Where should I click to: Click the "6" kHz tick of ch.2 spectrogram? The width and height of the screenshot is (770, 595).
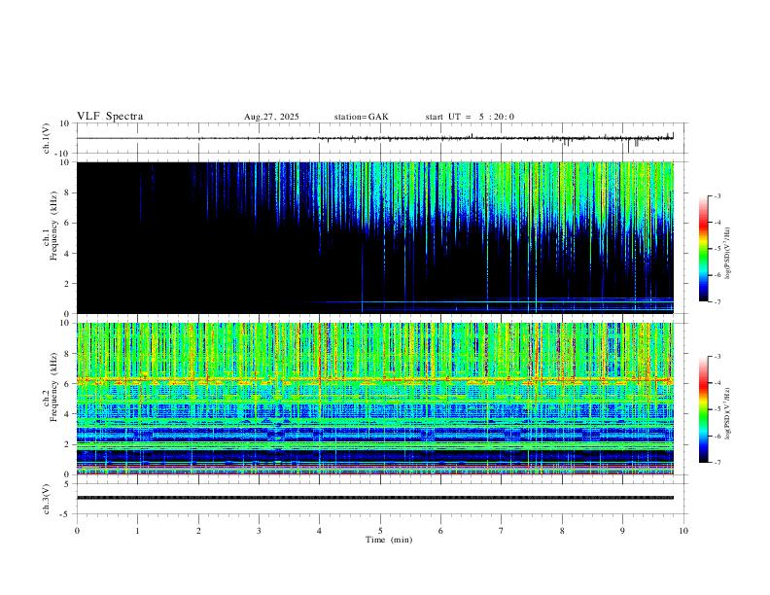pos(68,384)
